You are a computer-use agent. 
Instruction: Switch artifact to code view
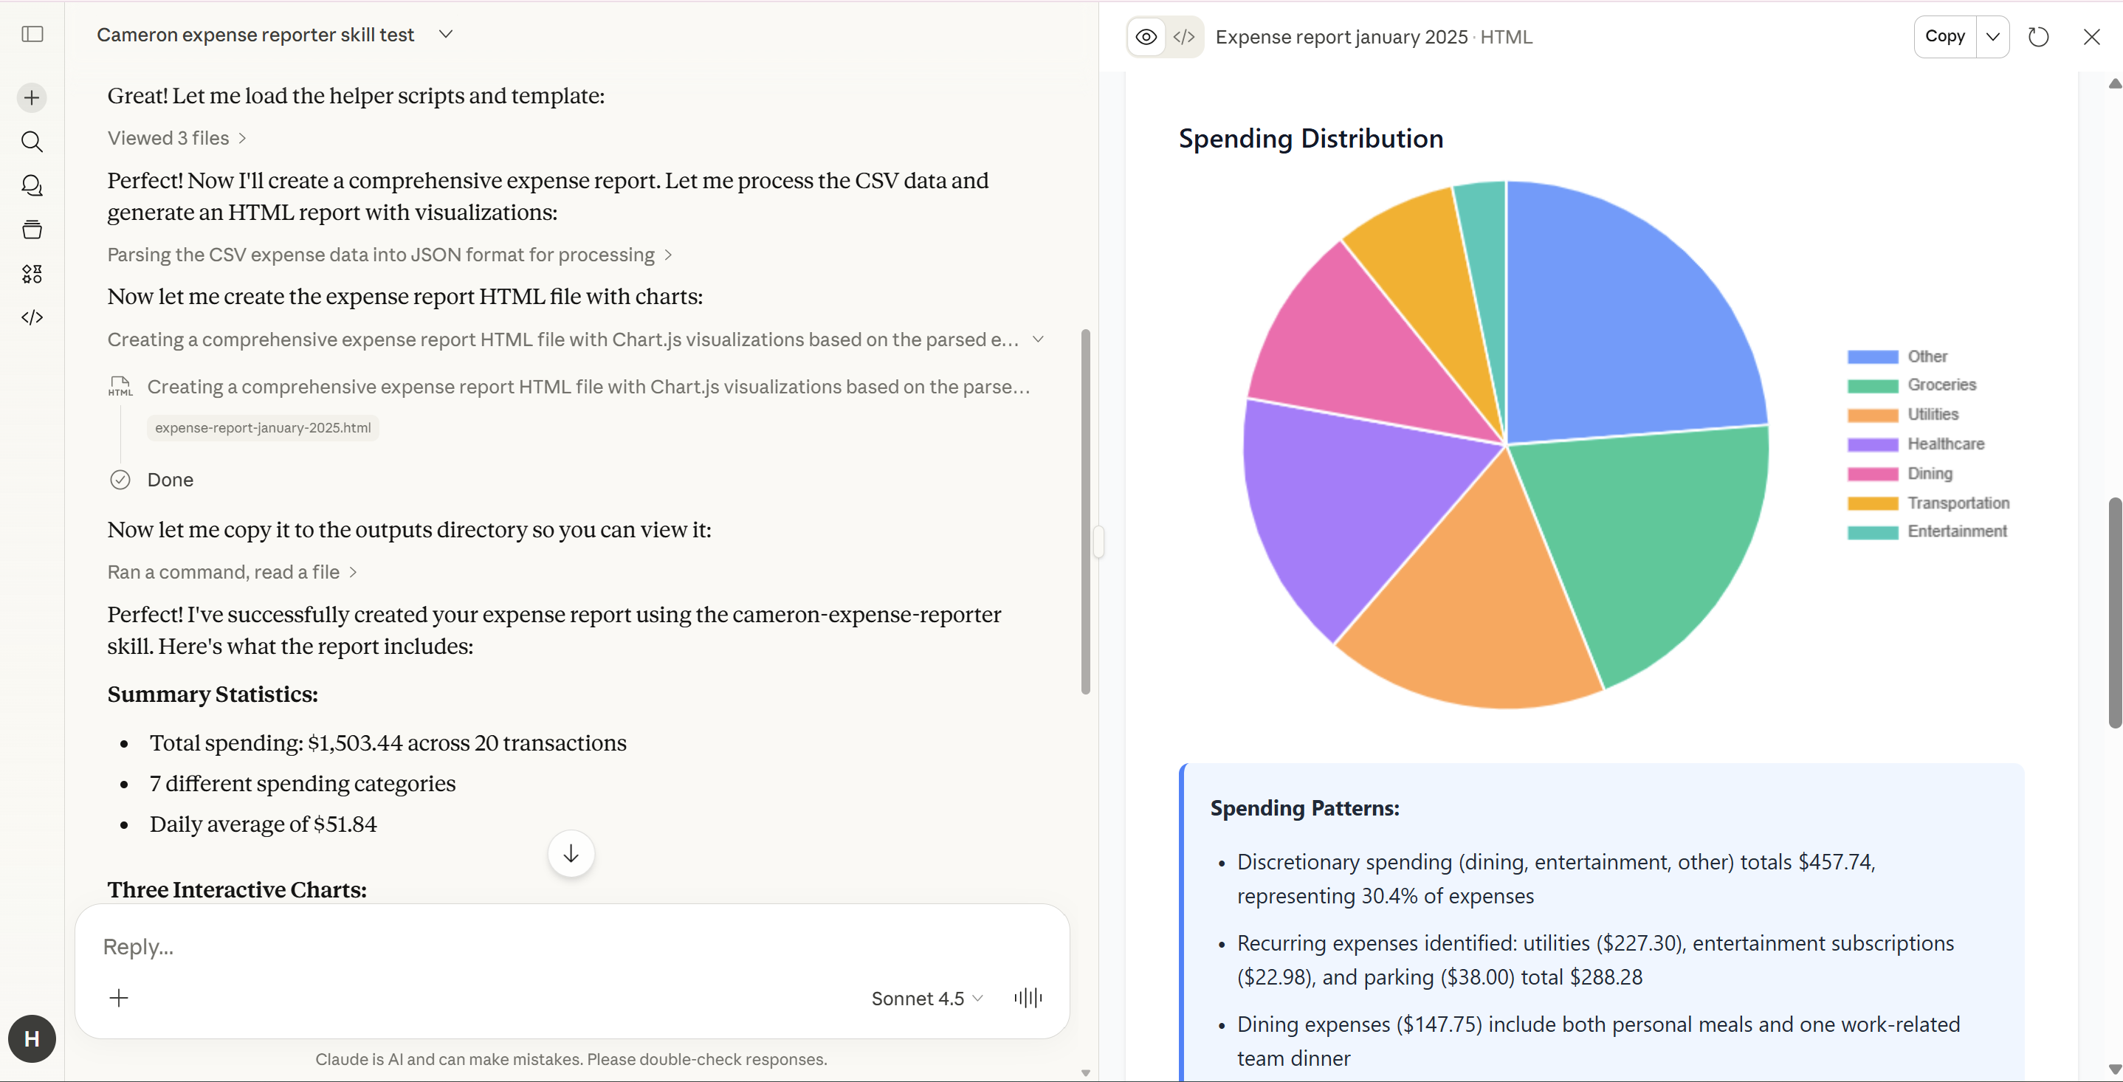click(x=1184, y=36)
